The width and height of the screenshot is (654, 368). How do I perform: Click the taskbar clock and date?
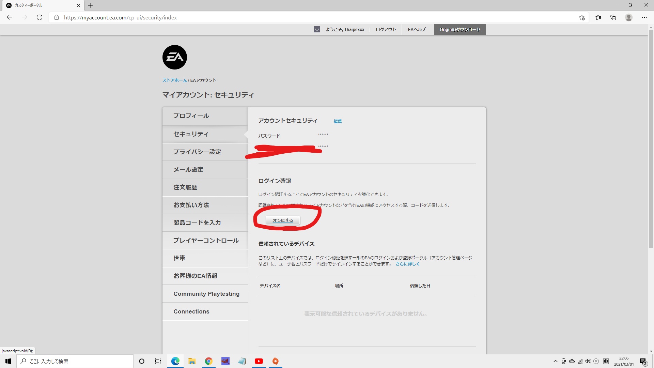[x=624, y=361]
